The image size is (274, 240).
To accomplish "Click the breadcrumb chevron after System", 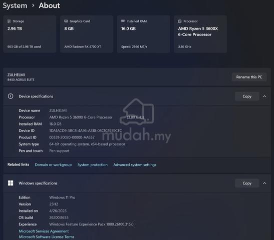I will [x=33, y=5].
